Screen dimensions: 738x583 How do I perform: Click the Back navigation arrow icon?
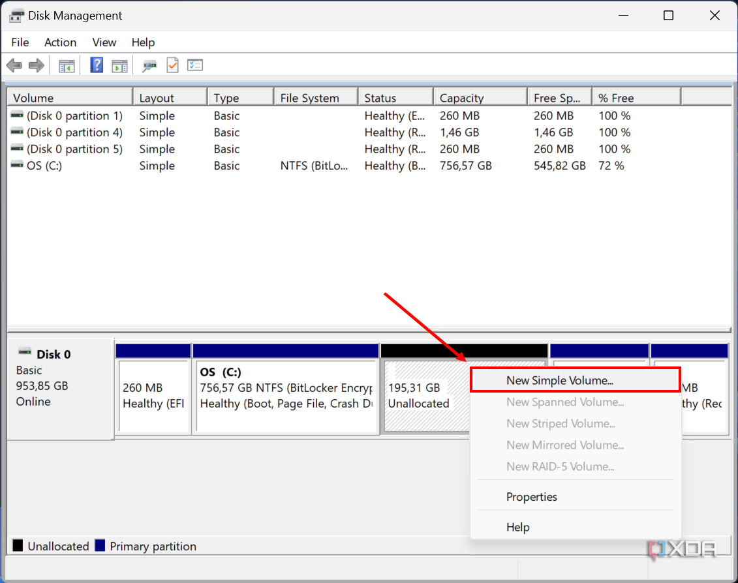click(x=14, y=65)
